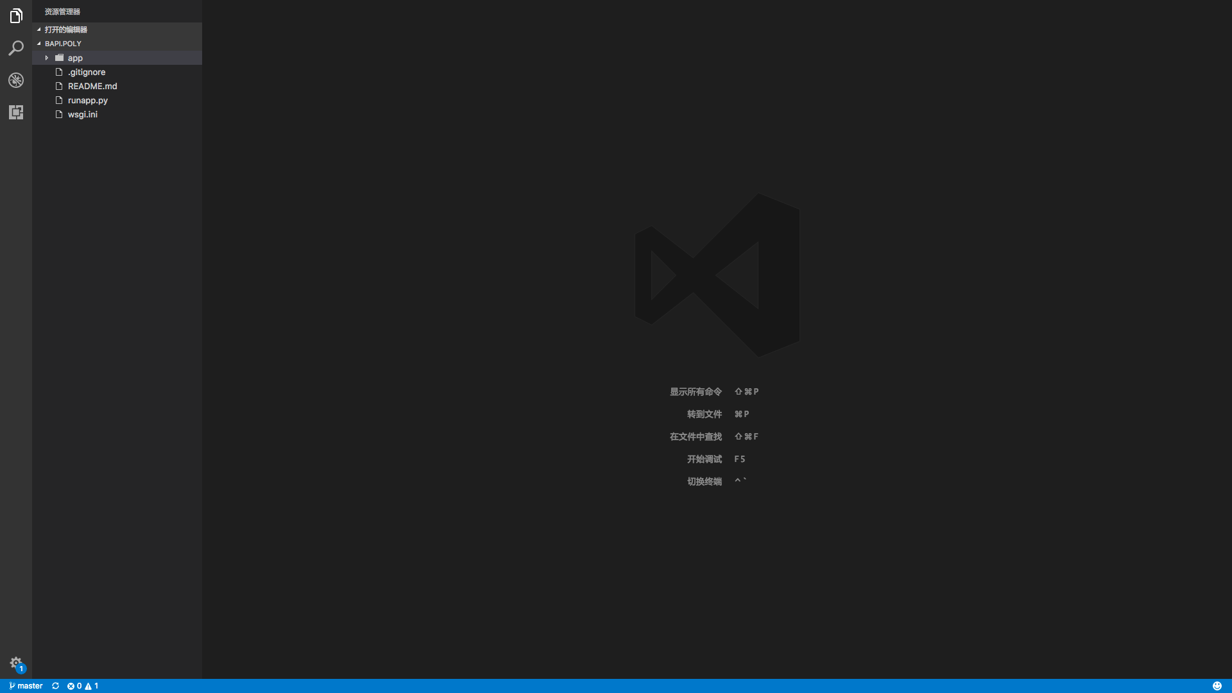Click the feedback smiley icon
Viewport: 1232px width, 693px height.
(x=1217, y=686)
